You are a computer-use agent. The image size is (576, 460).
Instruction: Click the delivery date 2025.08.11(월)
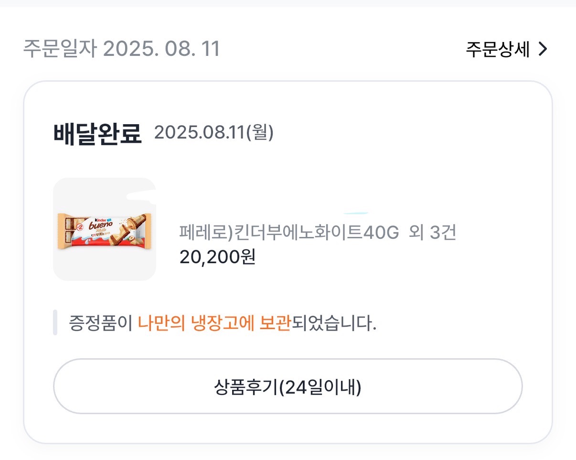pos(213,133)
